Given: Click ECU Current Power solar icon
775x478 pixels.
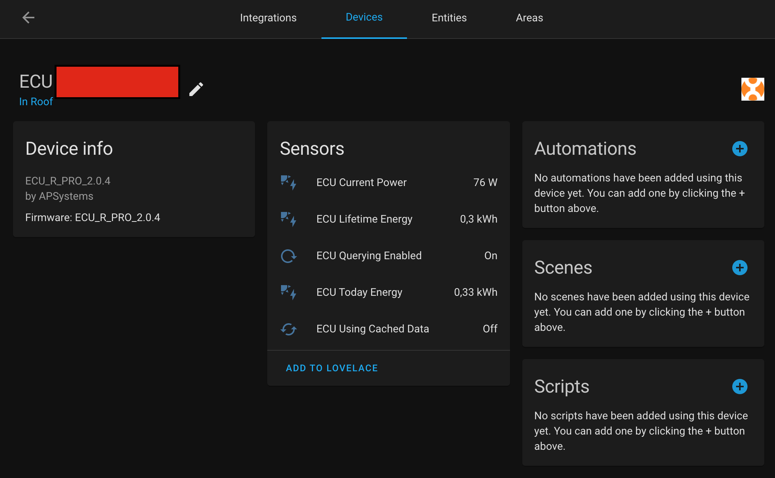Looking at the screenshot, I should 289,183.
